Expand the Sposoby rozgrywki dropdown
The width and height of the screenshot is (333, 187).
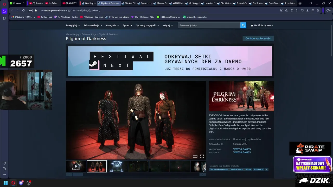[148, 25]
